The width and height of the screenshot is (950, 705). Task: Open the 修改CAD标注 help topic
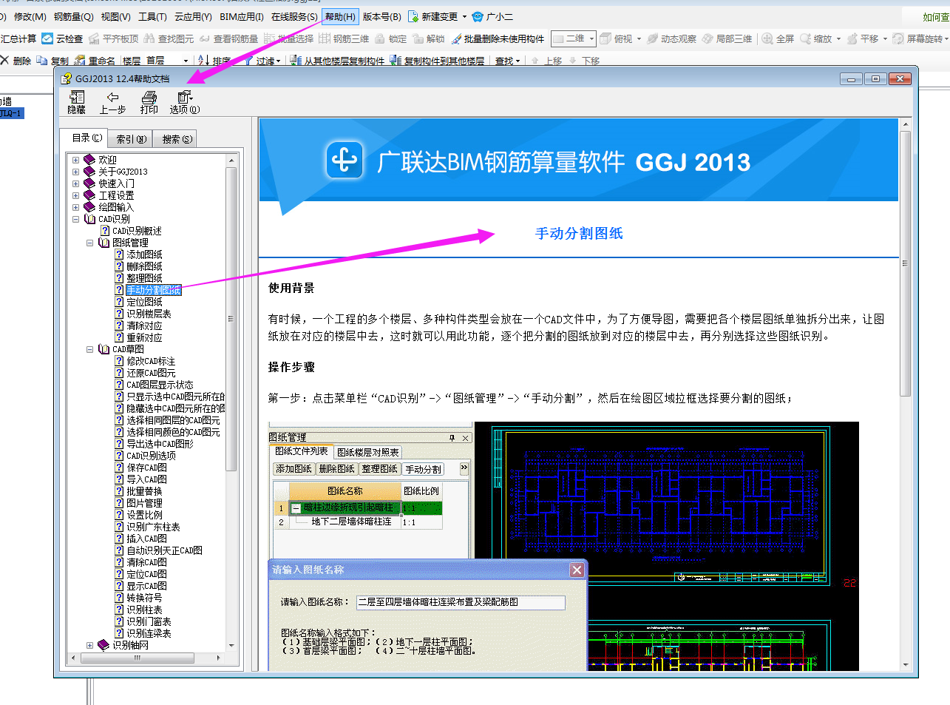point(151,361)
